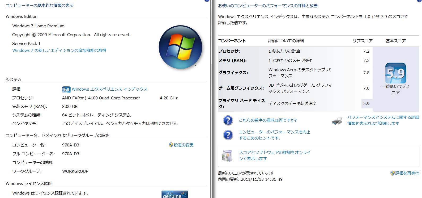
Task: Click the コンポーネント column header
Action: click(232, 41)
